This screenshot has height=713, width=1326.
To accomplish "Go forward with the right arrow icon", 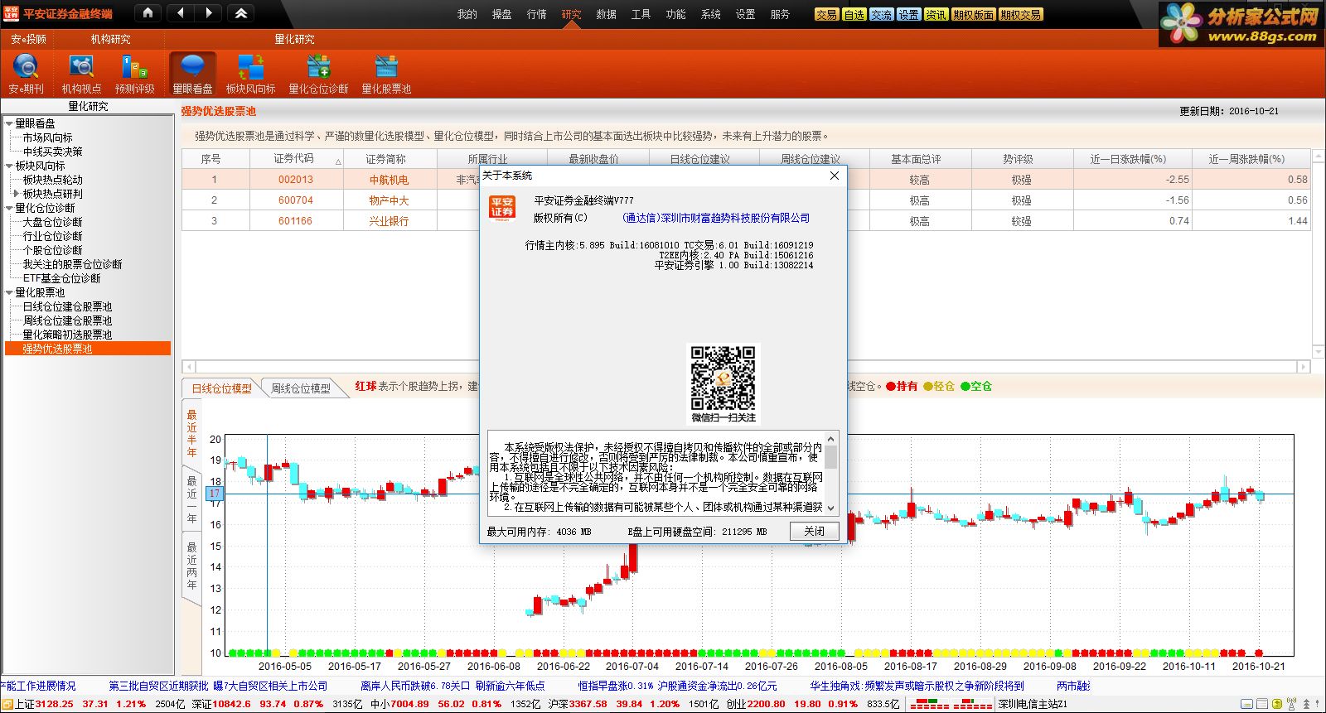I will [208, 12].
